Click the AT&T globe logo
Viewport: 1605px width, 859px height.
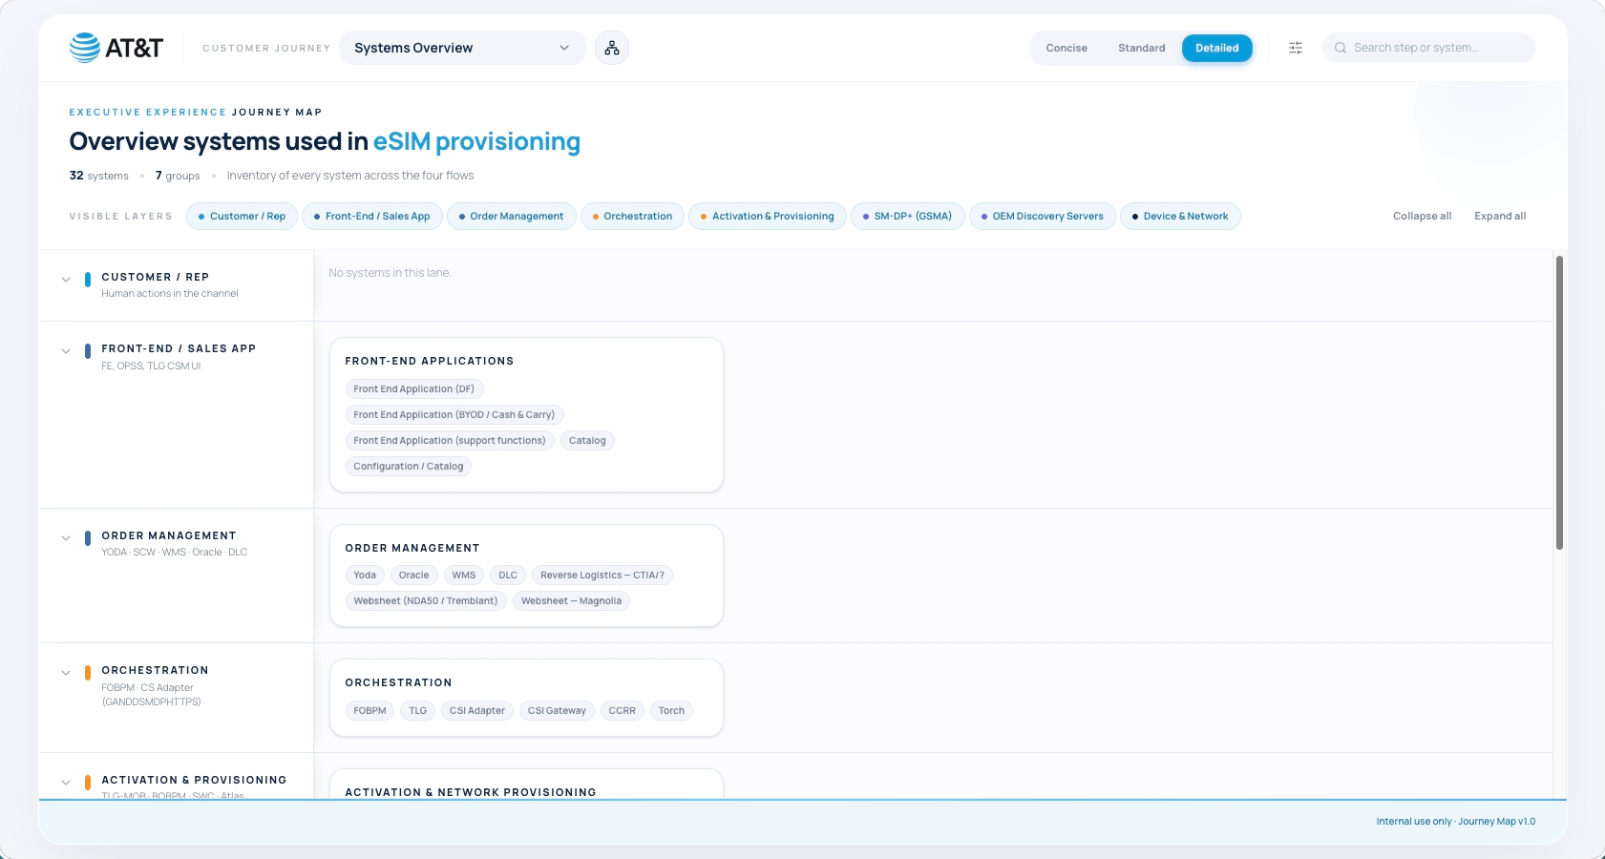click(x=85, y=48)
